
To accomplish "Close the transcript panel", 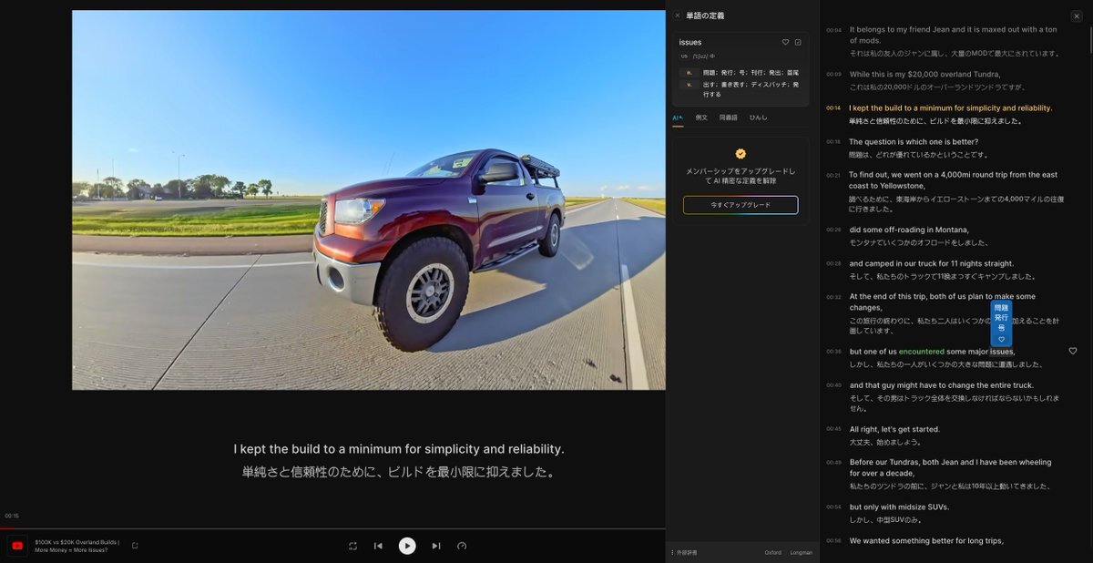I will (x=1076, y=15).
